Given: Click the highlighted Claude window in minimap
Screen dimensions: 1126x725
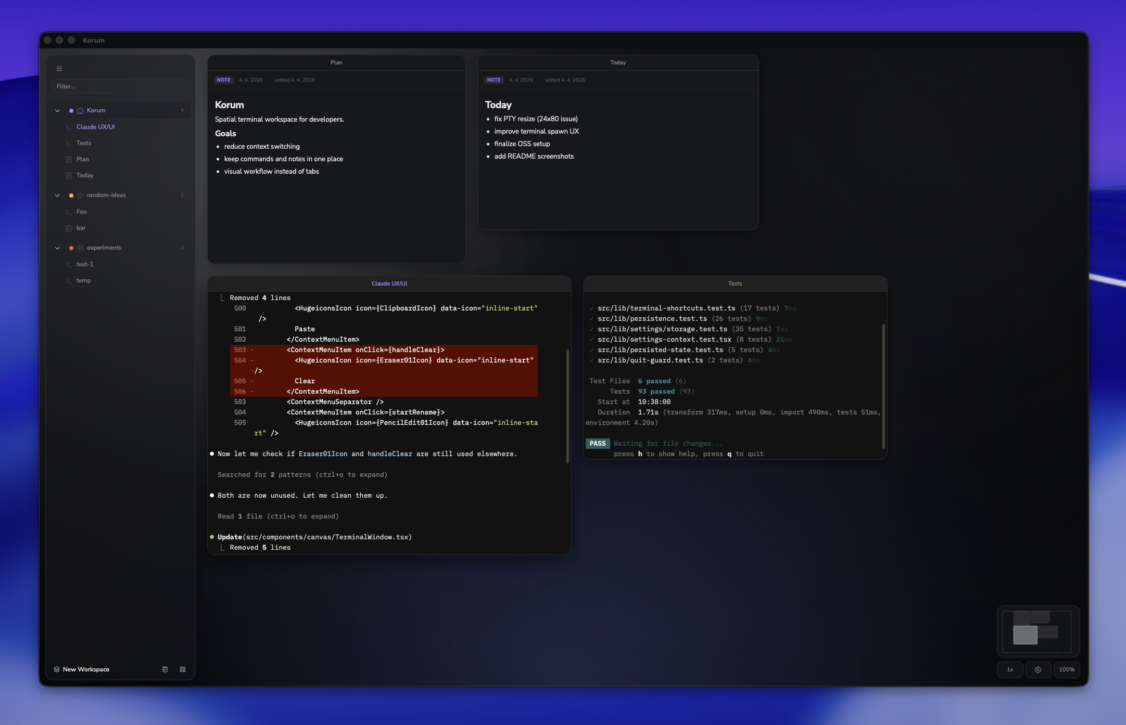Looking at the screenshot, I should click(1025, 635).
